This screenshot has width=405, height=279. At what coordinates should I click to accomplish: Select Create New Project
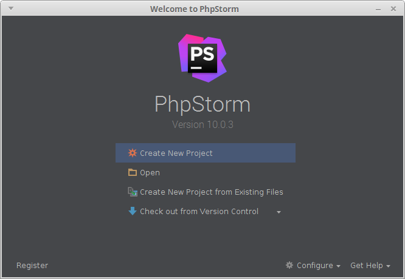coord(206,153)
